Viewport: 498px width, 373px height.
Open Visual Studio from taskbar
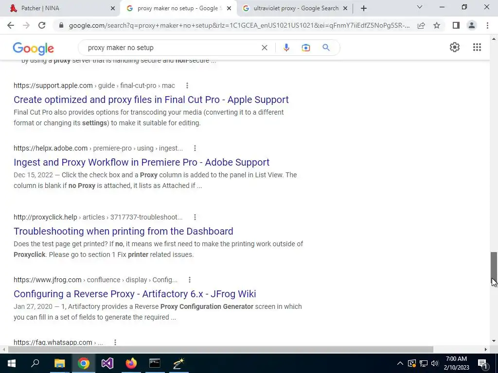coord(107,363)
